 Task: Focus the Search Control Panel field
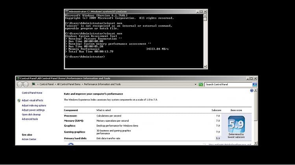(229, 84)
